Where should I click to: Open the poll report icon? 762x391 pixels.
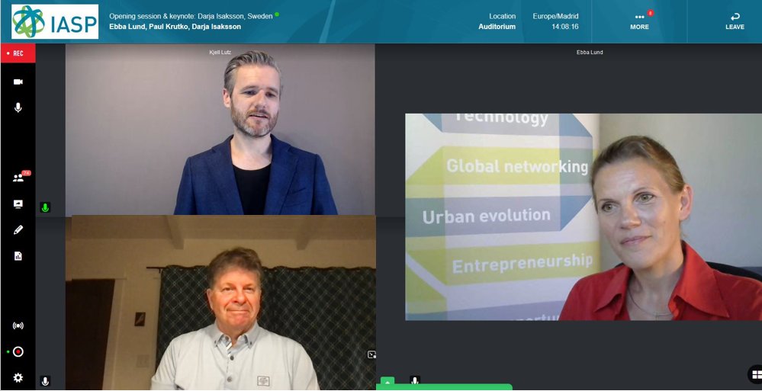[18, 256]
